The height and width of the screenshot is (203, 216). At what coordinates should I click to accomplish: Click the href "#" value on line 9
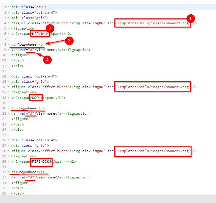[x=31, y=50]
